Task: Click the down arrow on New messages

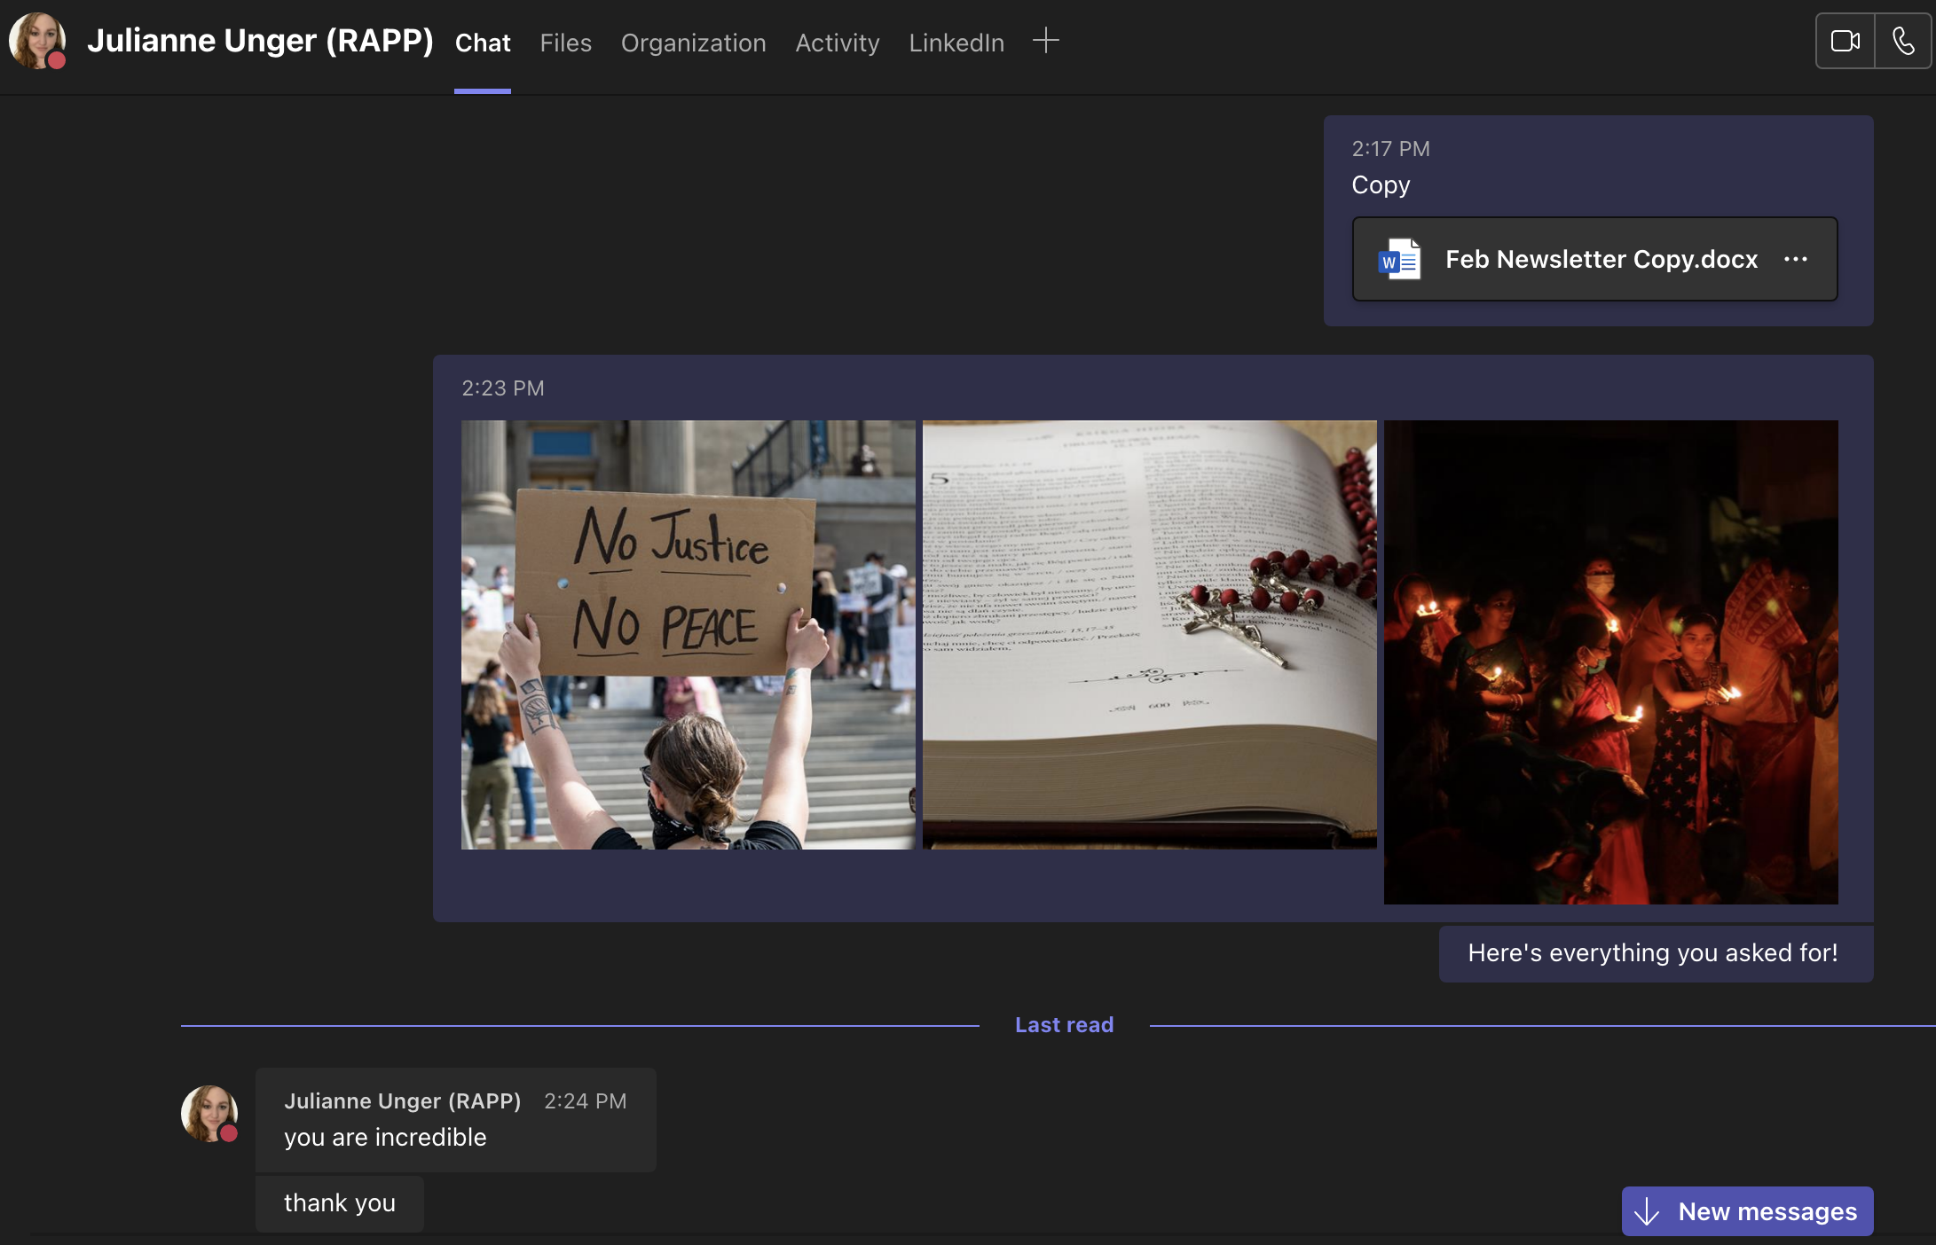Action: [x=1647, y=1211]
